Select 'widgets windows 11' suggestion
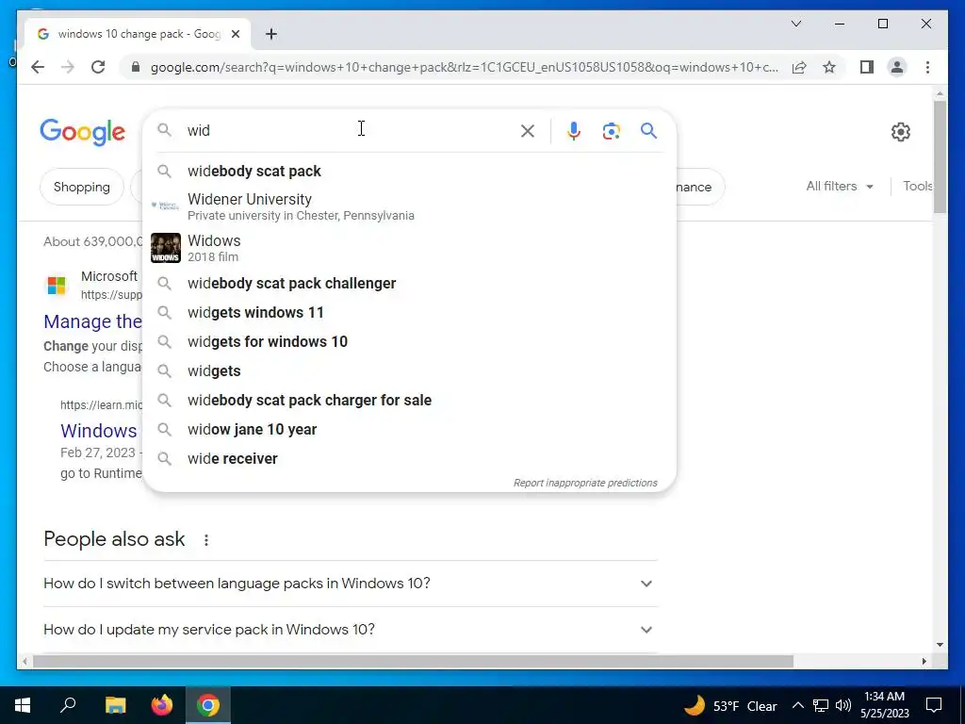 pyautogui.click(x=409, y=313)
